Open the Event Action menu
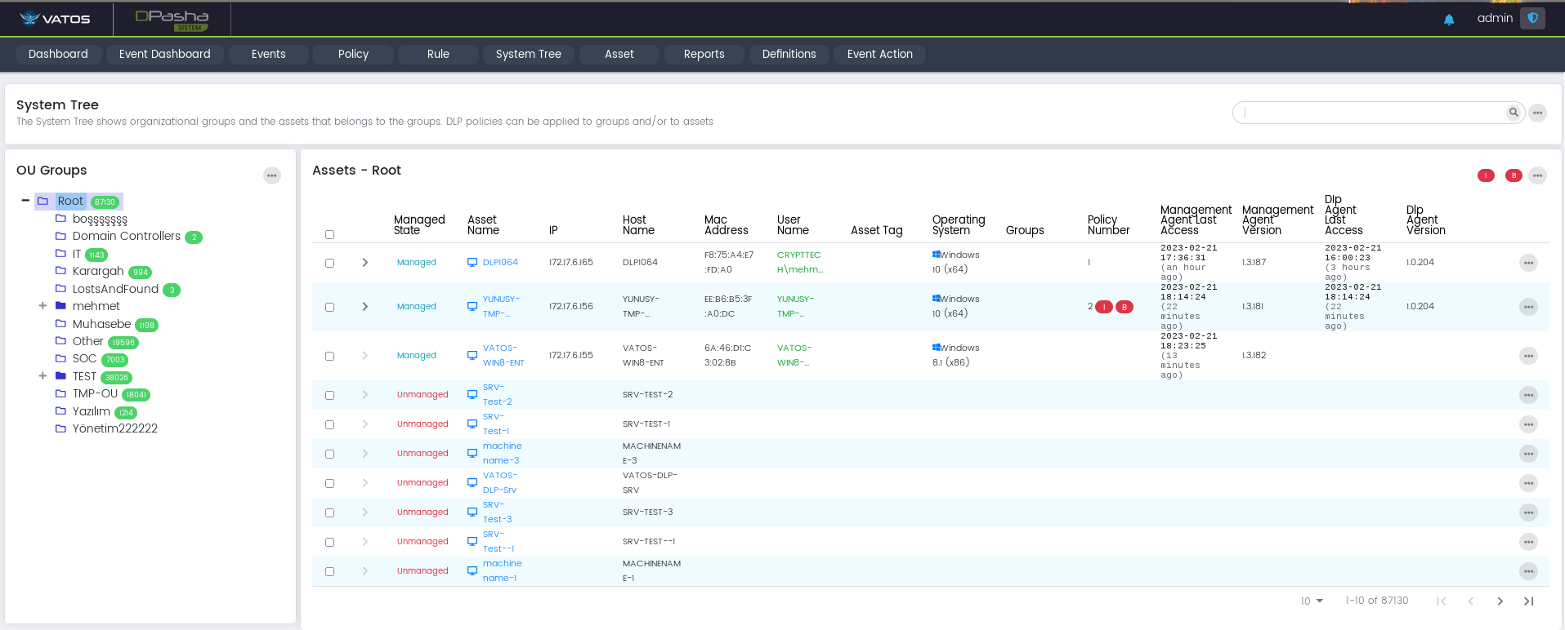Image resolution: width=1565 pixels, height=630 pixels. click(x=880, y=54)
